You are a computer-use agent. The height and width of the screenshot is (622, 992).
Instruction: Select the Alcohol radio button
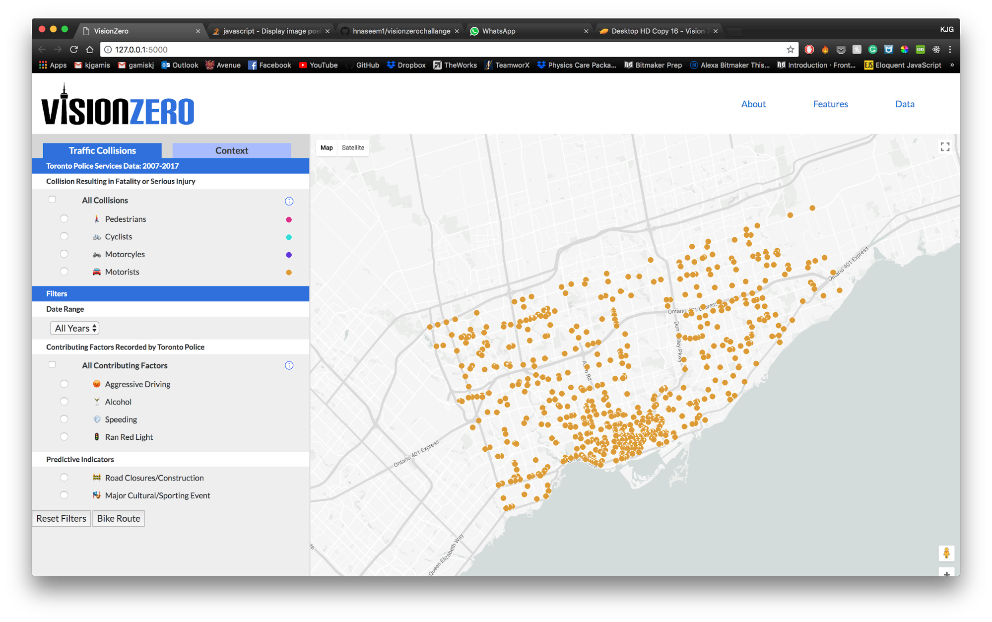(64, 402)
